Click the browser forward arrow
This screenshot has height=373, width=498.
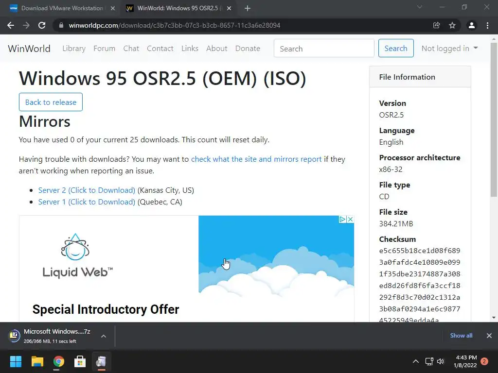26,25
